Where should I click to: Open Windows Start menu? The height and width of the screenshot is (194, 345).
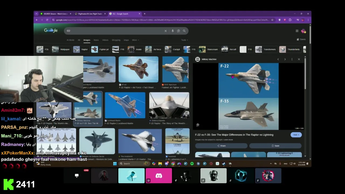[115, 164]
